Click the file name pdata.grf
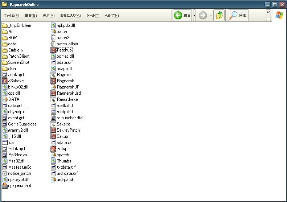 65,62
